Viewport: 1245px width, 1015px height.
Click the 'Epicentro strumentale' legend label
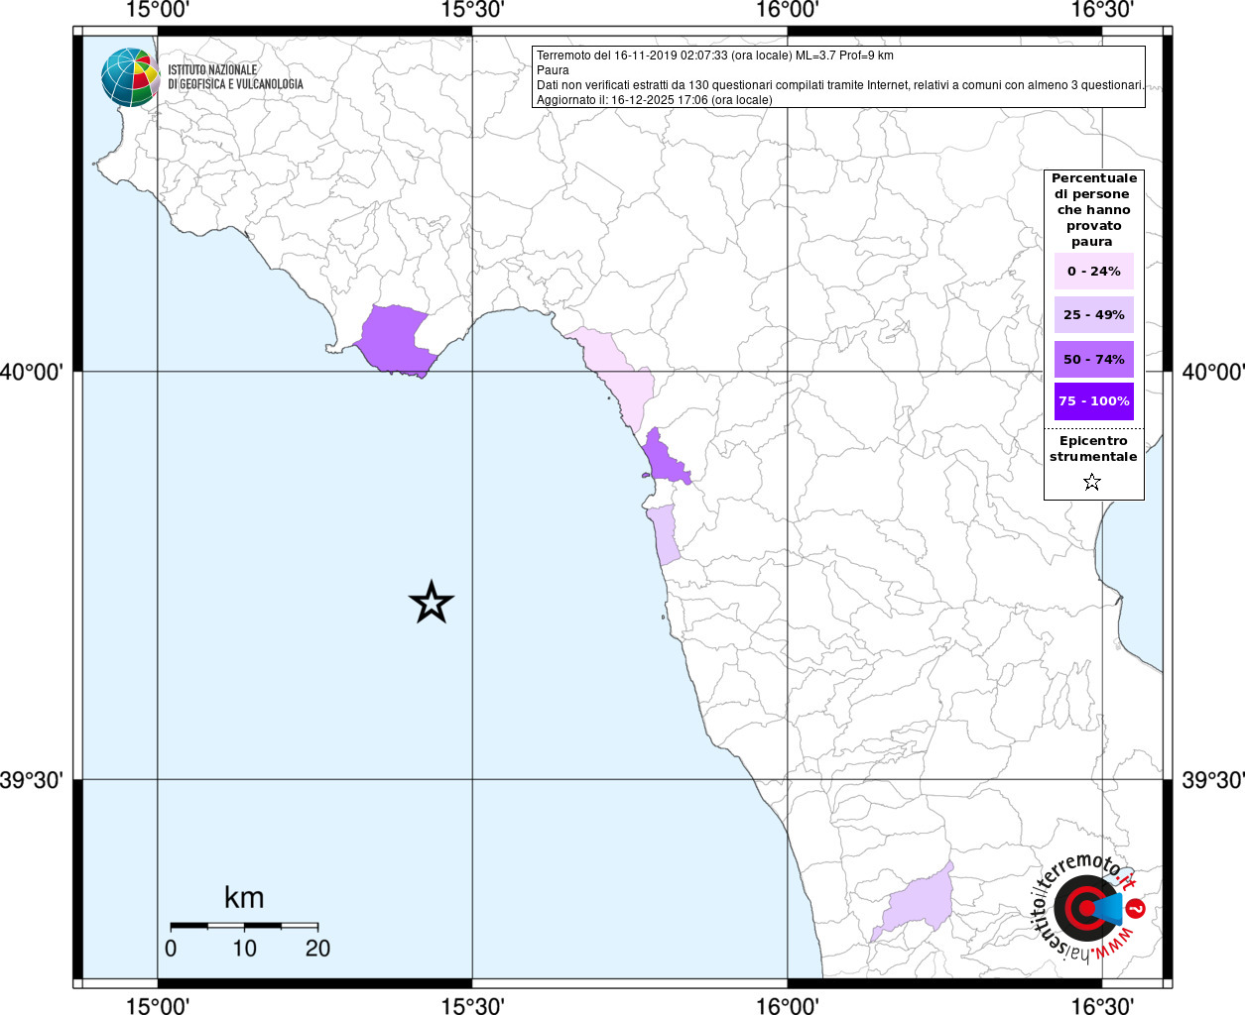click(1093, 449)
